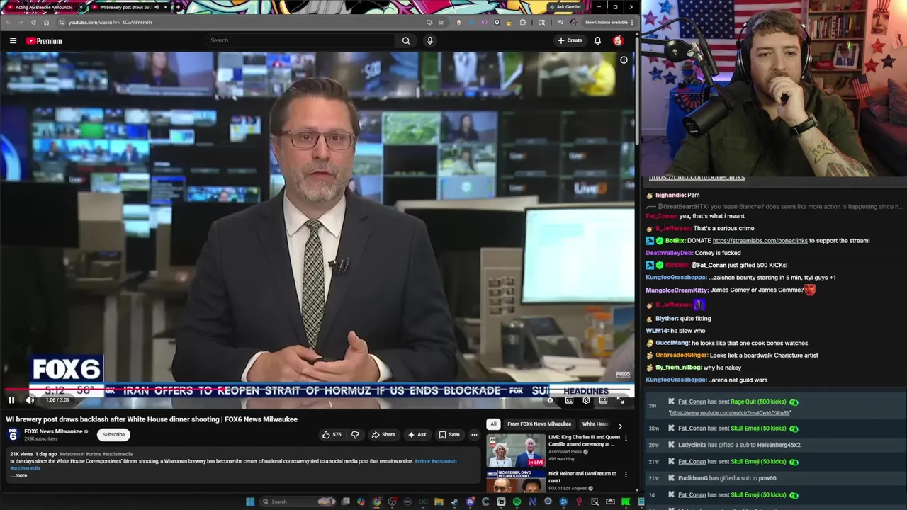Go to YouTube Premium home logo
This screenshot has height=510, width=907.
pos(44,41)
